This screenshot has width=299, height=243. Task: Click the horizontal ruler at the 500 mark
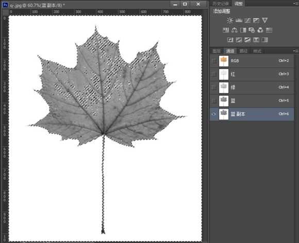tap(122, 12)
